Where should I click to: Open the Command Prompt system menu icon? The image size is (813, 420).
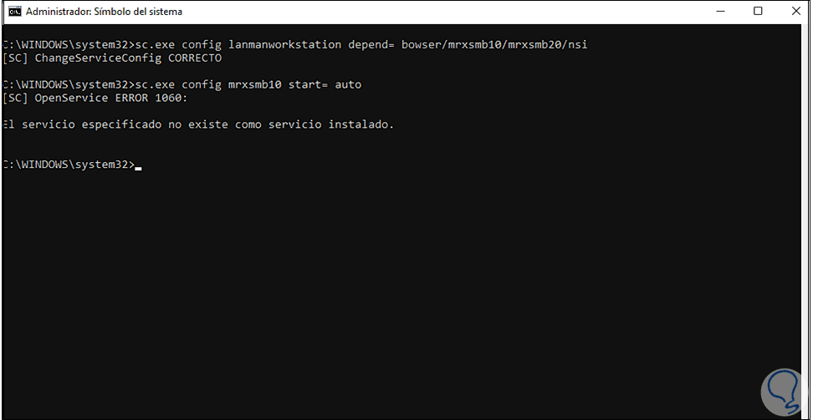click(x=13, y=12)
